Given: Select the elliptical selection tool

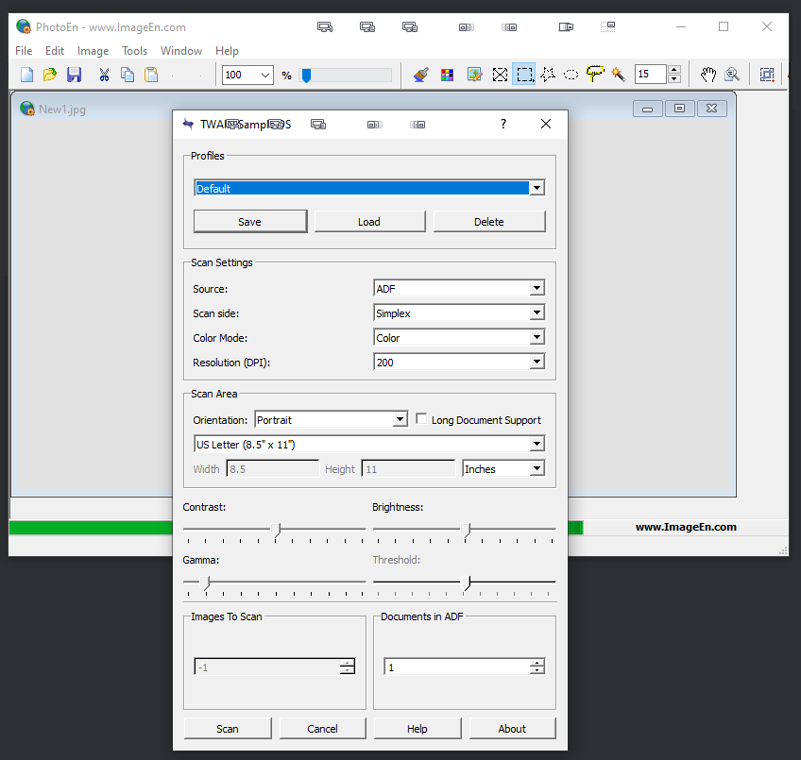Looking at the screenshot, I should (x=571, y=75).
